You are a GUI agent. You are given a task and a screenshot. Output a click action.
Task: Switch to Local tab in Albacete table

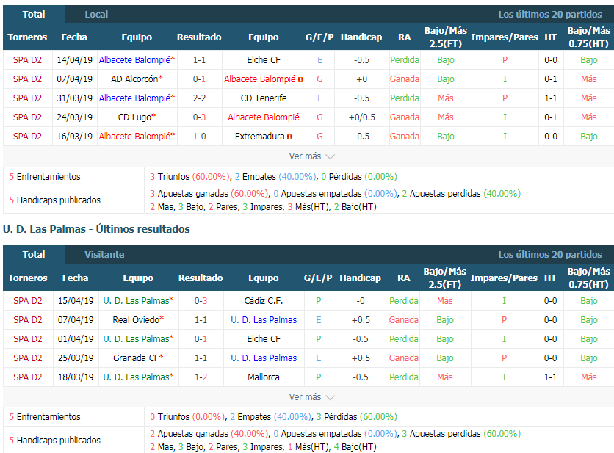click(x=96, y=15)
